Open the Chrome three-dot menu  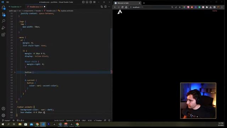(x=222, y=7)
